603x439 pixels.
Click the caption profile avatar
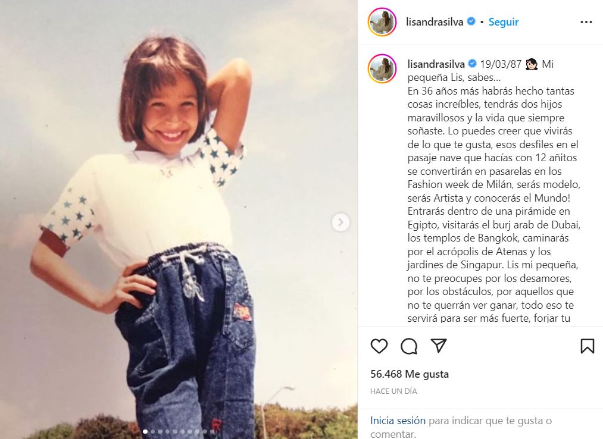(382, 68)
